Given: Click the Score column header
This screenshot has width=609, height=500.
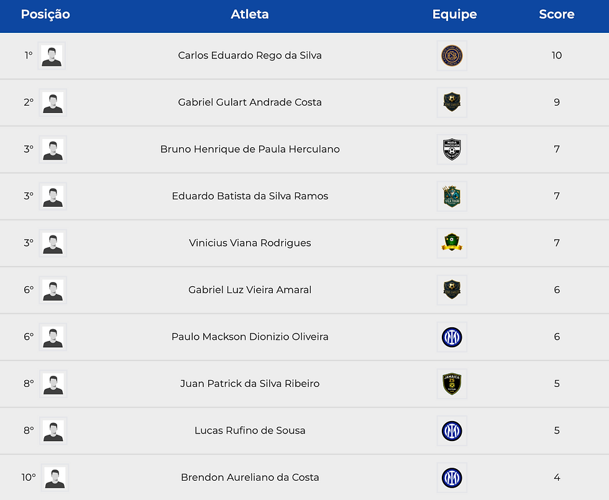Looking at the screenshot, I should click(x=556, y=15).
